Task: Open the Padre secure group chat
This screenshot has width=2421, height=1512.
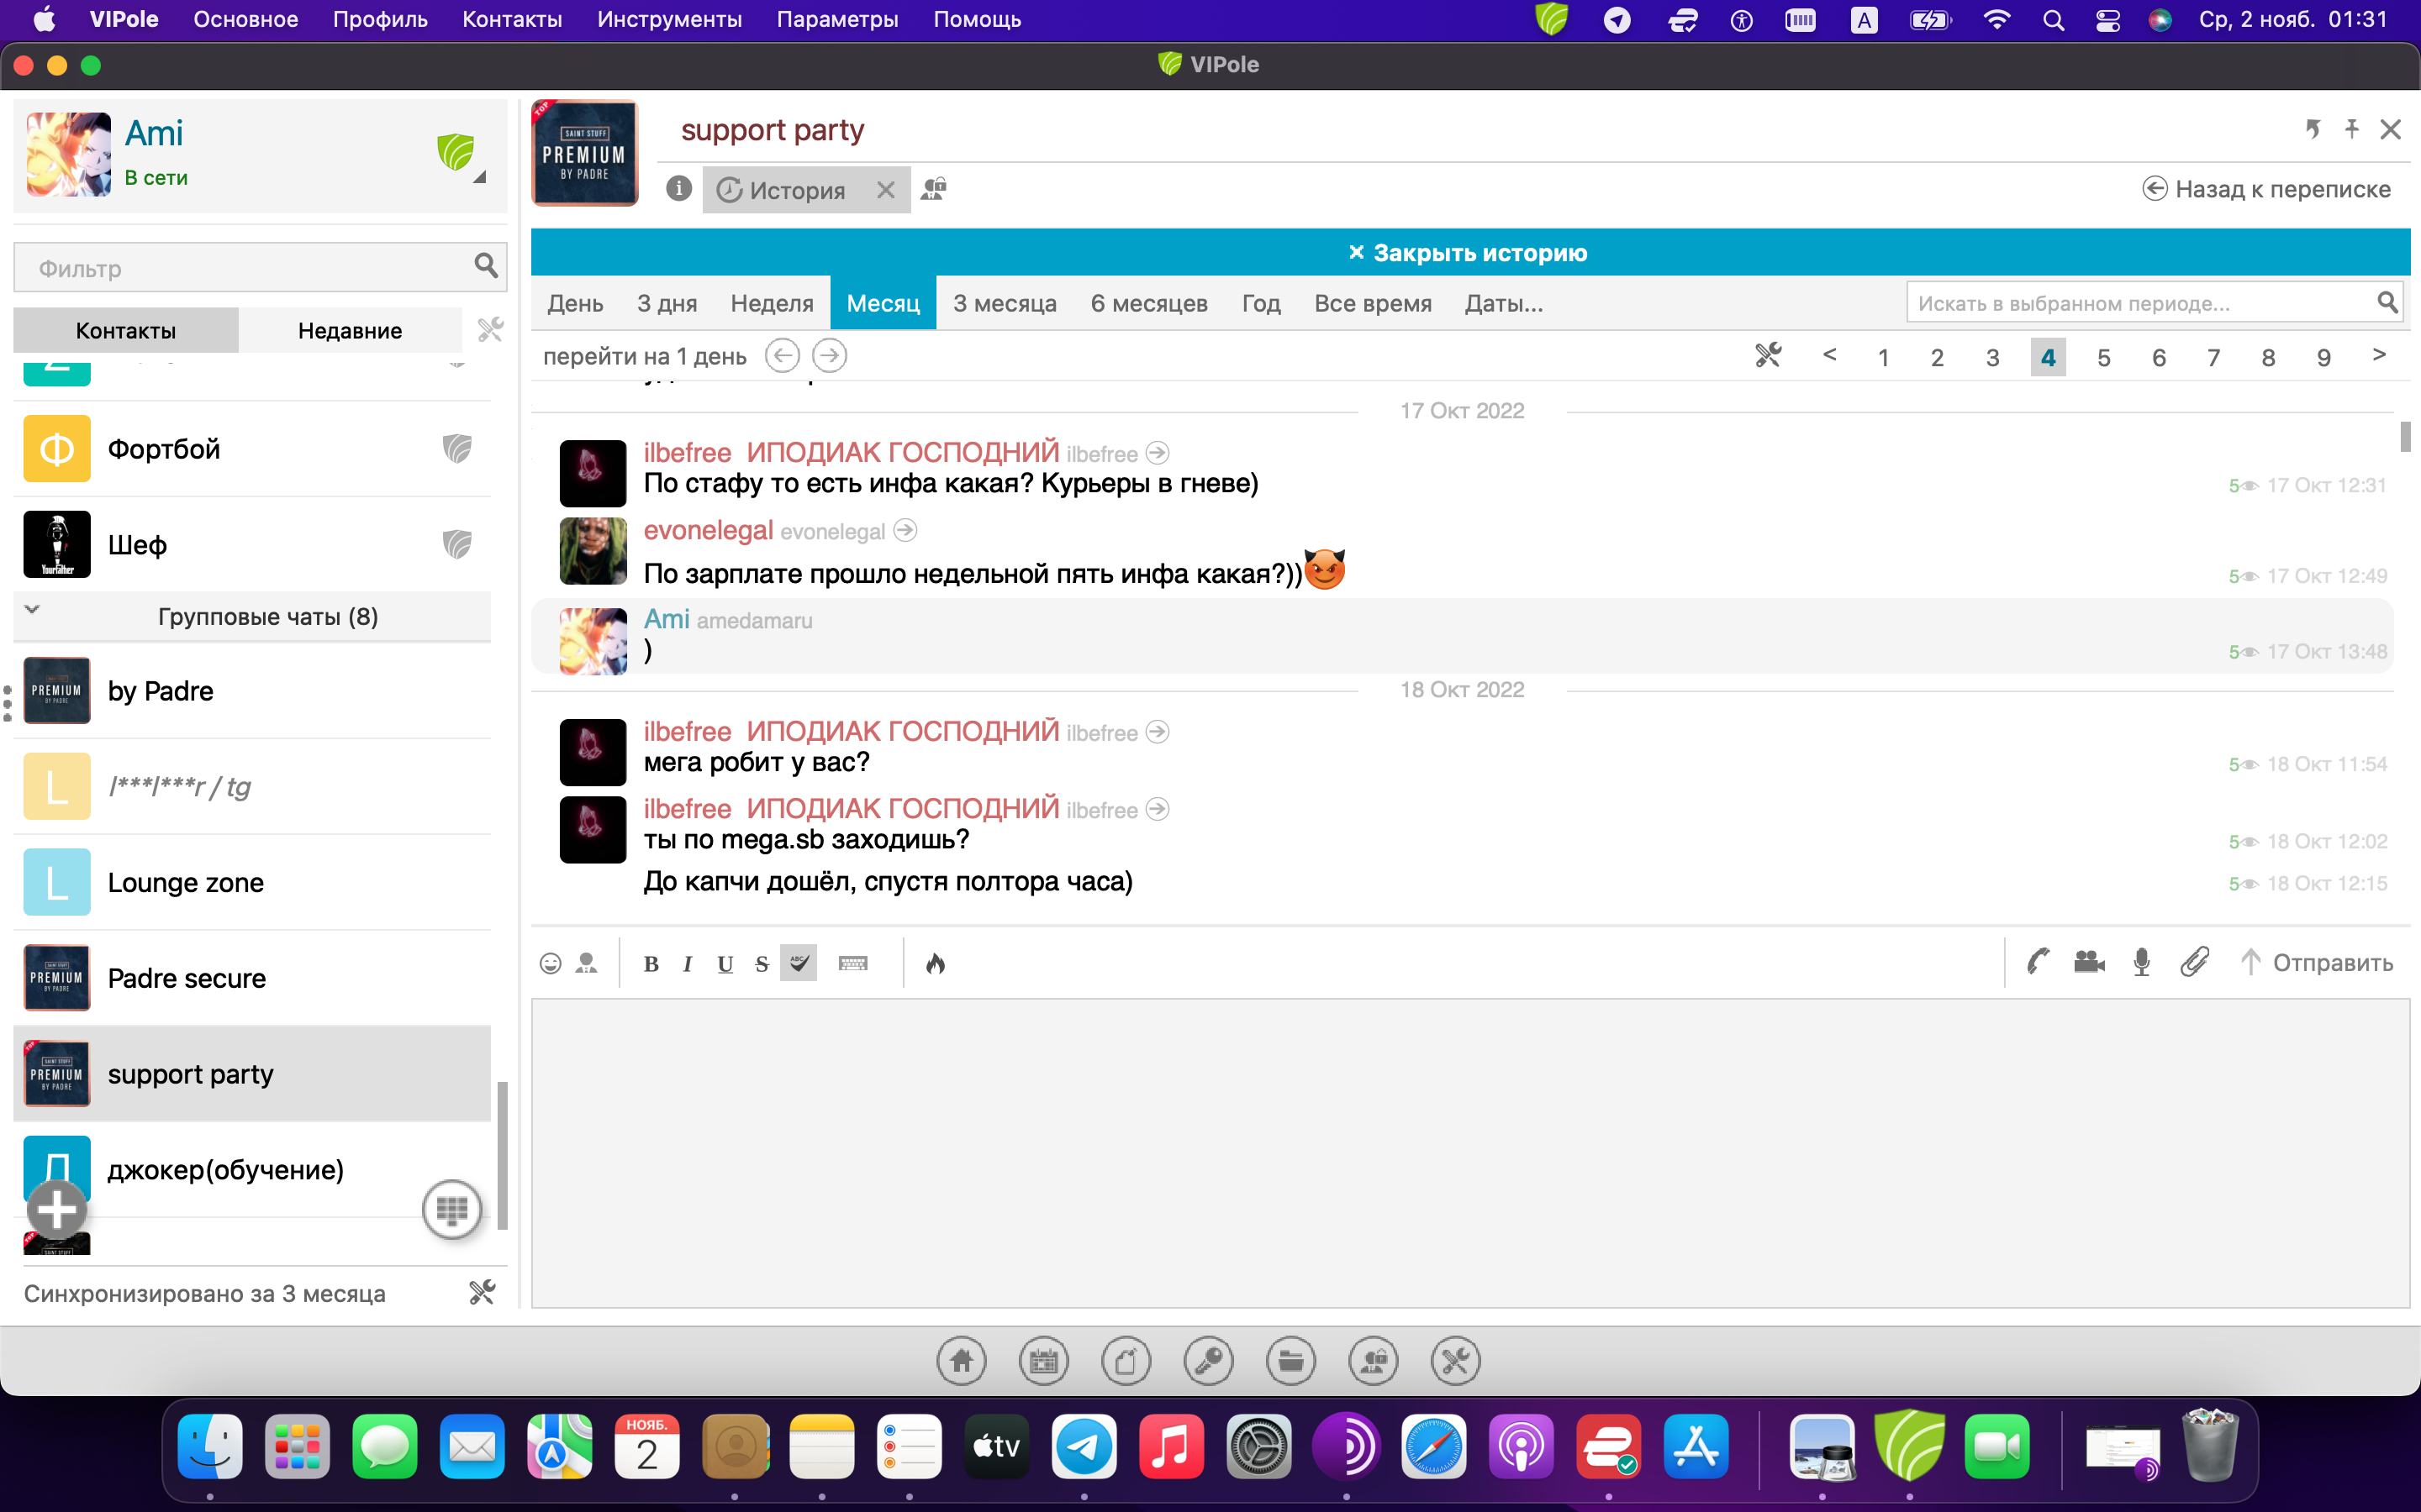Action: (252, 978)
